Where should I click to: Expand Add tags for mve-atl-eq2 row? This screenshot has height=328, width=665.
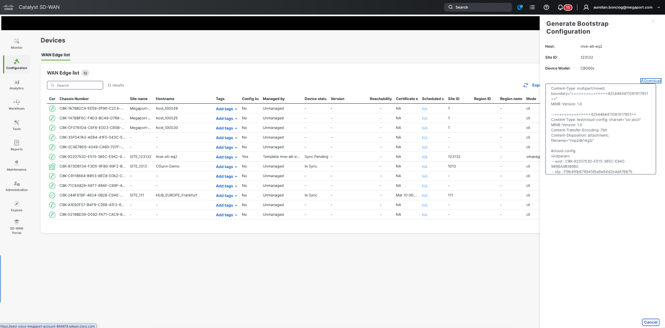point(227,157)
